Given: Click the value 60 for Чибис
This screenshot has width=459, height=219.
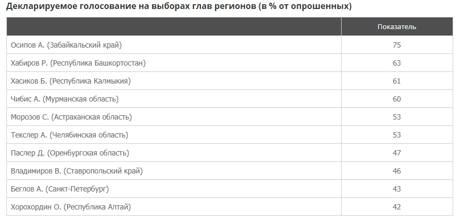Looking at the screenshot, I should (x=397, y=99).
